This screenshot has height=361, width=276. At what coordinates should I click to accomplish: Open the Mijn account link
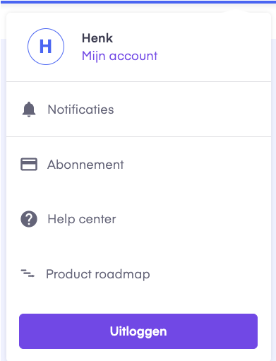point(119,56)
